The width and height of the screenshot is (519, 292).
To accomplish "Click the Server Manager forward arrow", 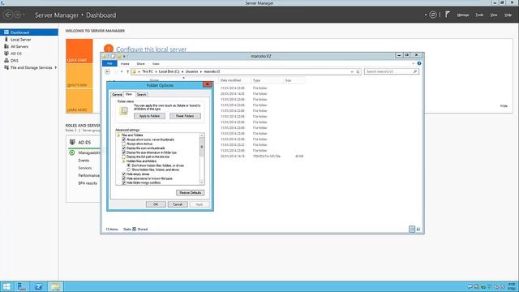I will click(x=17, y=15).
